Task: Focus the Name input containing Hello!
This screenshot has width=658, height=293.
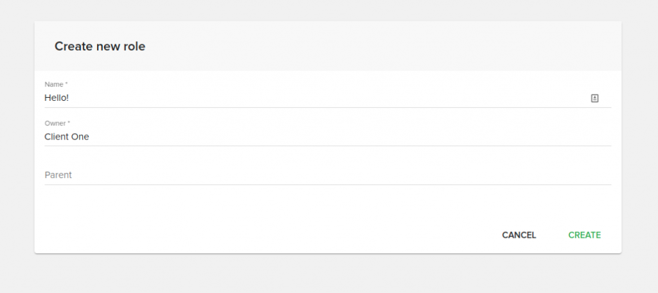Action: (315, 98)
